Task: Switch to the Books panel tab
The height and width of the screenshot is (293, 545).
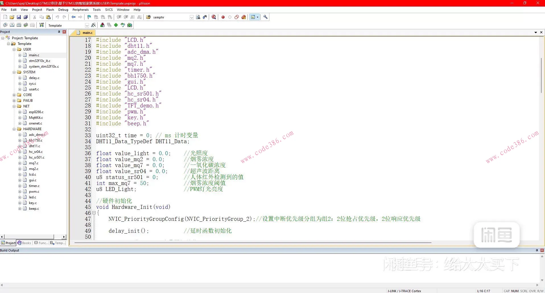Action: 24,243
